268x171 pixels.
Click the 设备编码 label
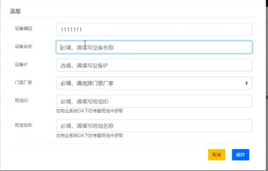pyautogui.click(x=23, y=28)
